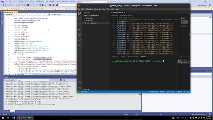The height and width of the screenshot is (120, 213).
Task: Close the VS Code terminal panel
Action: 188,57
